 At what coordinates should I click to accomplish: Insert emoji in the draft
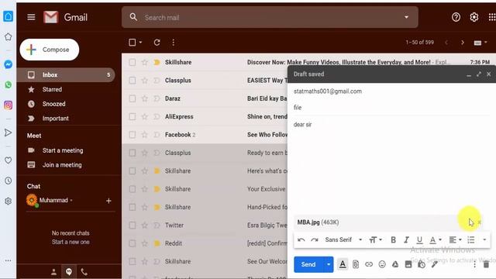(x=382, y=264)
